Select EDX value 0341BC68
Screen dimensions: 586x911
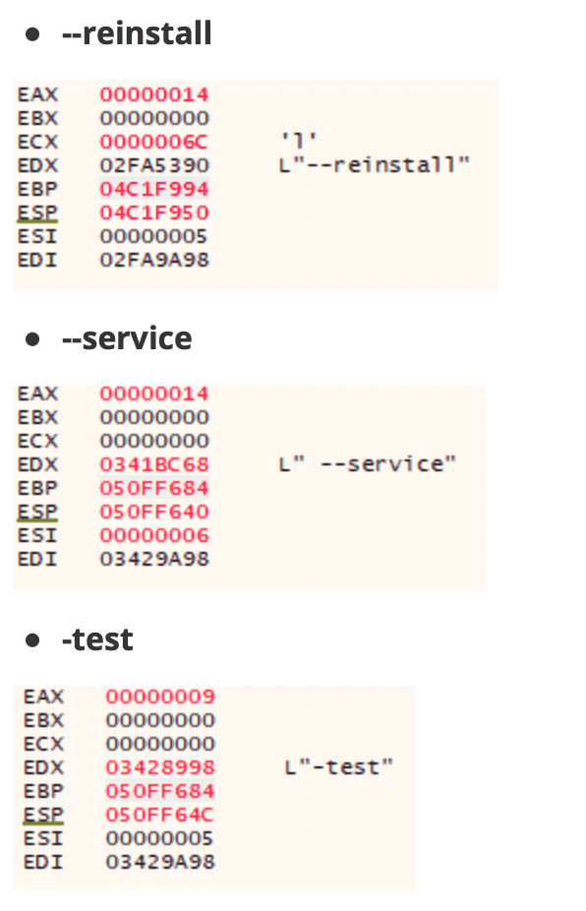[154, 464]
